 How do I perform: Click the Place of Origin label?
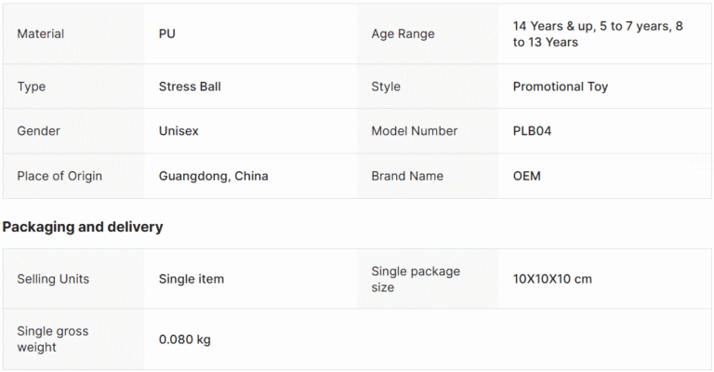pos(59,176)
